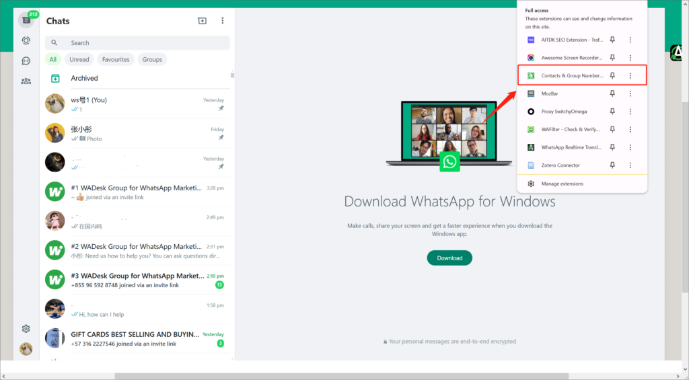This screenshot has height=380, width=689.
Task: Click the Search chats input field
Action: coord(137,42)
